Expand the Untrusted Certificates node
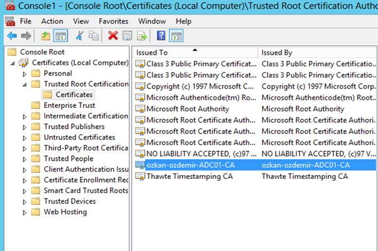This screenshot has height=251, width=378. [x=25, y=138]
